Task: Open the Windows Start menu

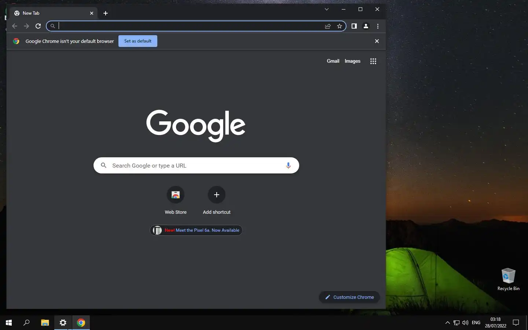Action: pos(9,323)
